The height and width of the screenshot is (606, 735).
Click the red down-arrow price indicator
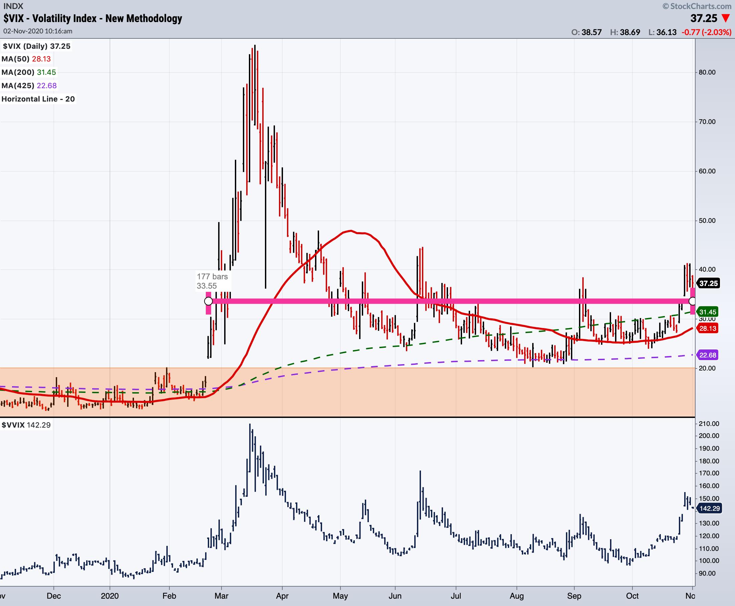[x=726, y=18]
